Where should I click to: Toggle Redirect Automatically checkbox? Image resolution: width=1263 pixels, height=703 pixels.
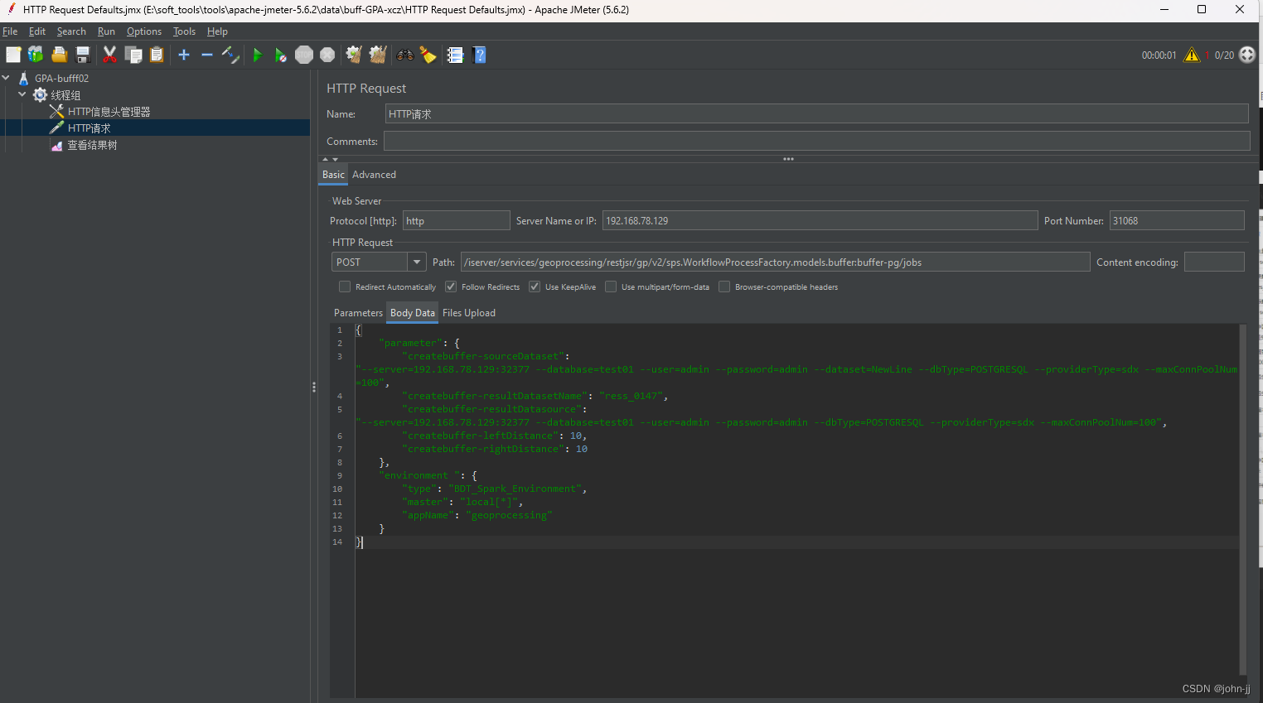[x=345, y=286]
